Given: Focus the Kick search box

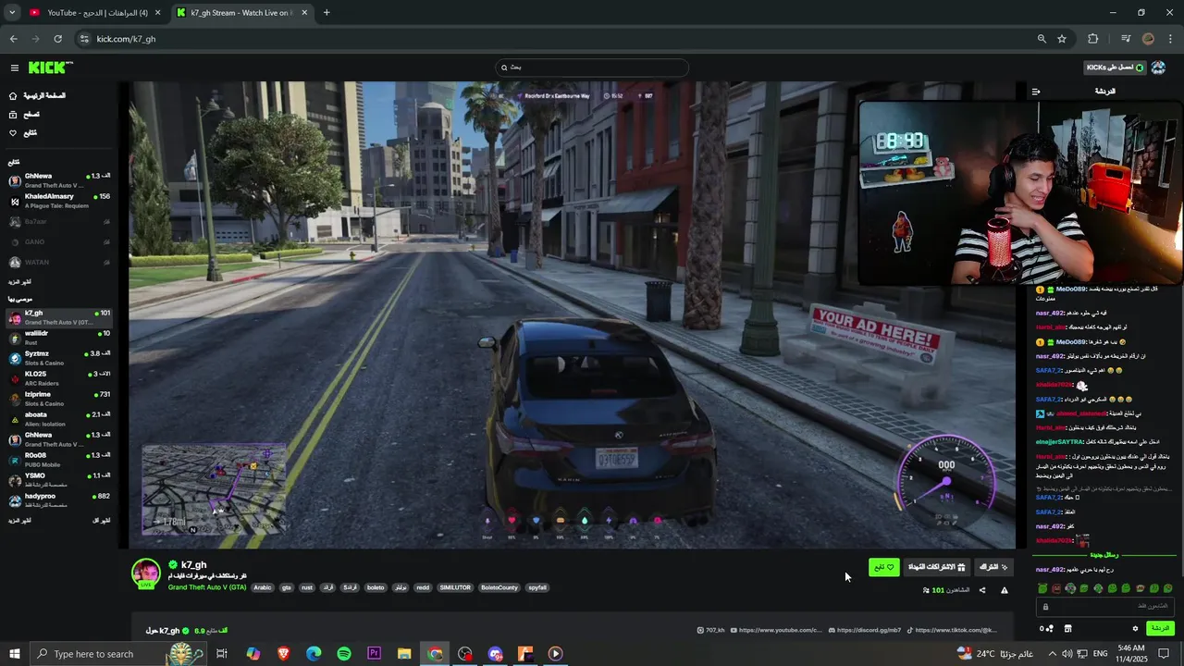Looking at the screenshot, I should tap(592, 68).
